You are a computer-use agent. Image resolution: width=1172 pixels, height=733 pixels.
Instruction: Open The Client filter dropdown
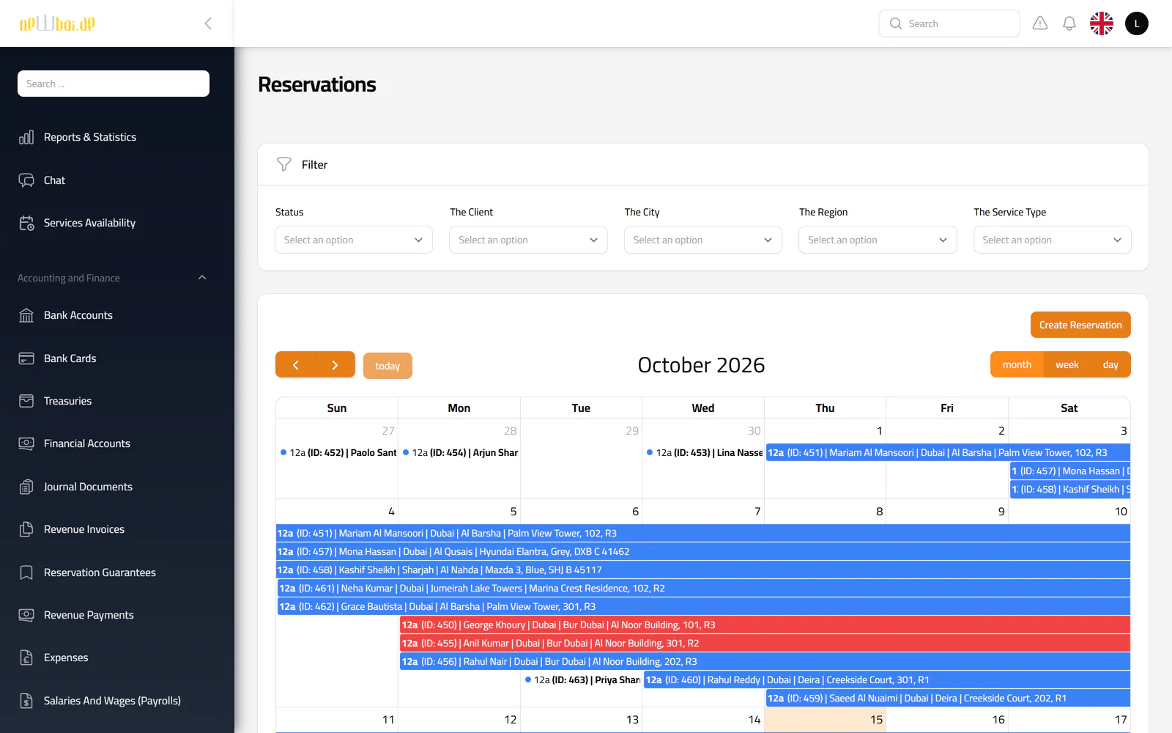pos(528,240)
